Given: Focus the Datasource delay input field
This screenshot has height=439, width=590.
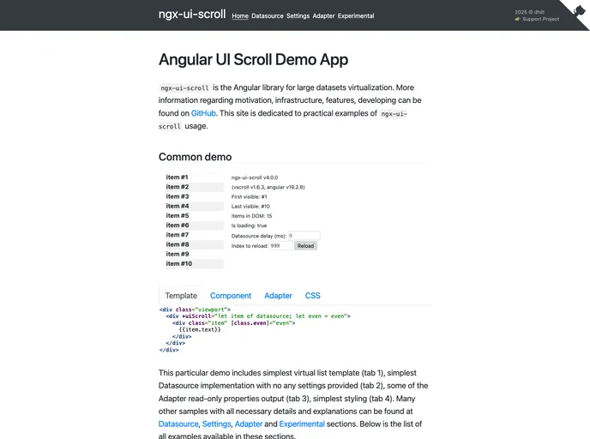Looking at the screenshot, I should coord(304,236).
